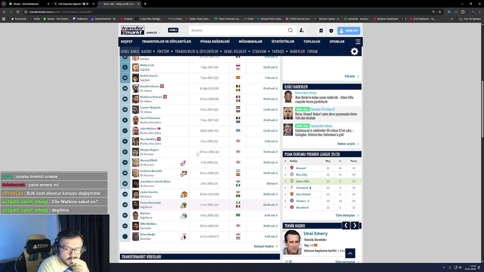This screenshot has width=484, height=272.
Task: Click Man United crest in league table
Action: point(292,194)
